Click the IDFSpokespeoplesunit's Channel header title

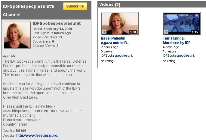point(29,10)
